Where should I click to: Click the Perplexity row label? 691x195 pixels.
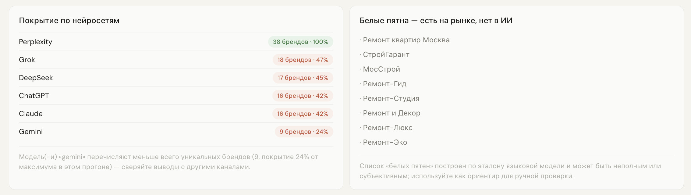pos(35,42)
